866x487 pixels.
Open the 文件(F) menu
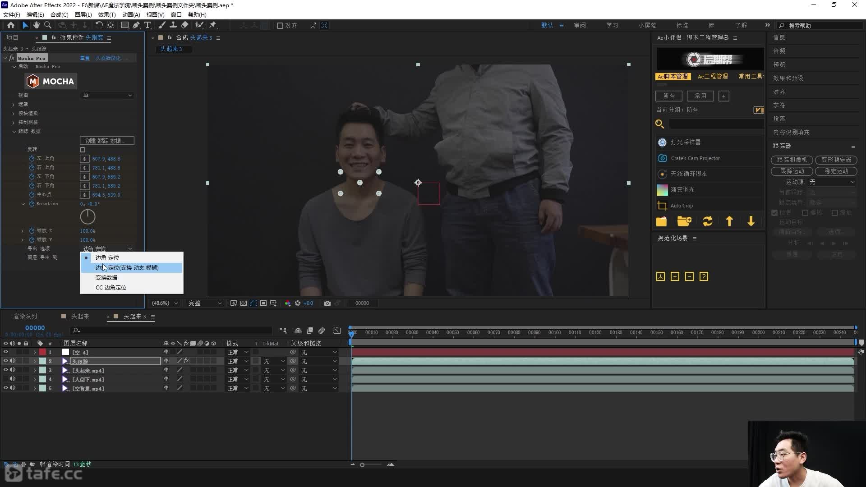(11, 14)
